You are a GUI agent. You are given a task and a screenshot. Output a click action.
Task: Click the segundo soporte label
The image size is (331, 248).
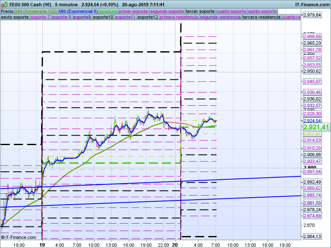click(166, 11)
